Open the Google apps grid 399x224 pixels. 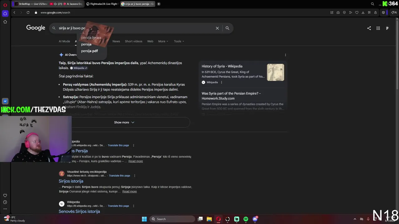click(x=378, y=28)
